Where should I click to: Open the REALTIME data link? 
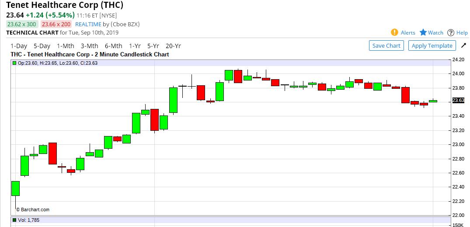[88, 24]
